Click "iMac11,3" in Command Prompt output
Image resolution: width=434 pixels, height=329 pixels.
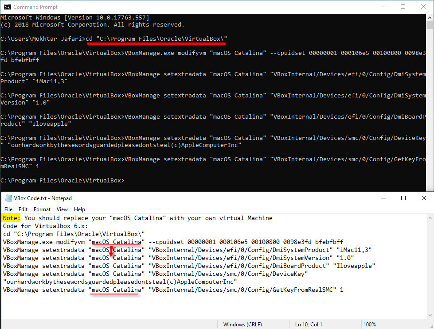coord(50,81)
